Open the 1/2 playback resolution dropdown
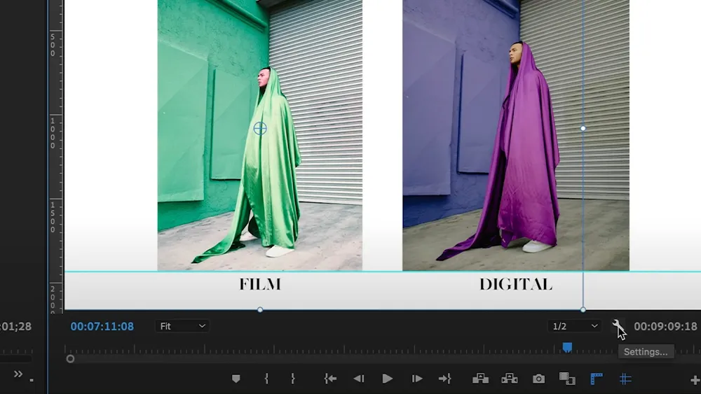Screen dimensions: 701x394 575,326
